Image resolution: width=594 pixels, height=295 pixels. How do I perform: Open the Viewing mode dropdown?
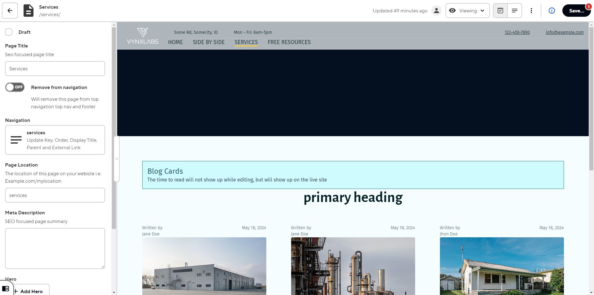point(467,11)
